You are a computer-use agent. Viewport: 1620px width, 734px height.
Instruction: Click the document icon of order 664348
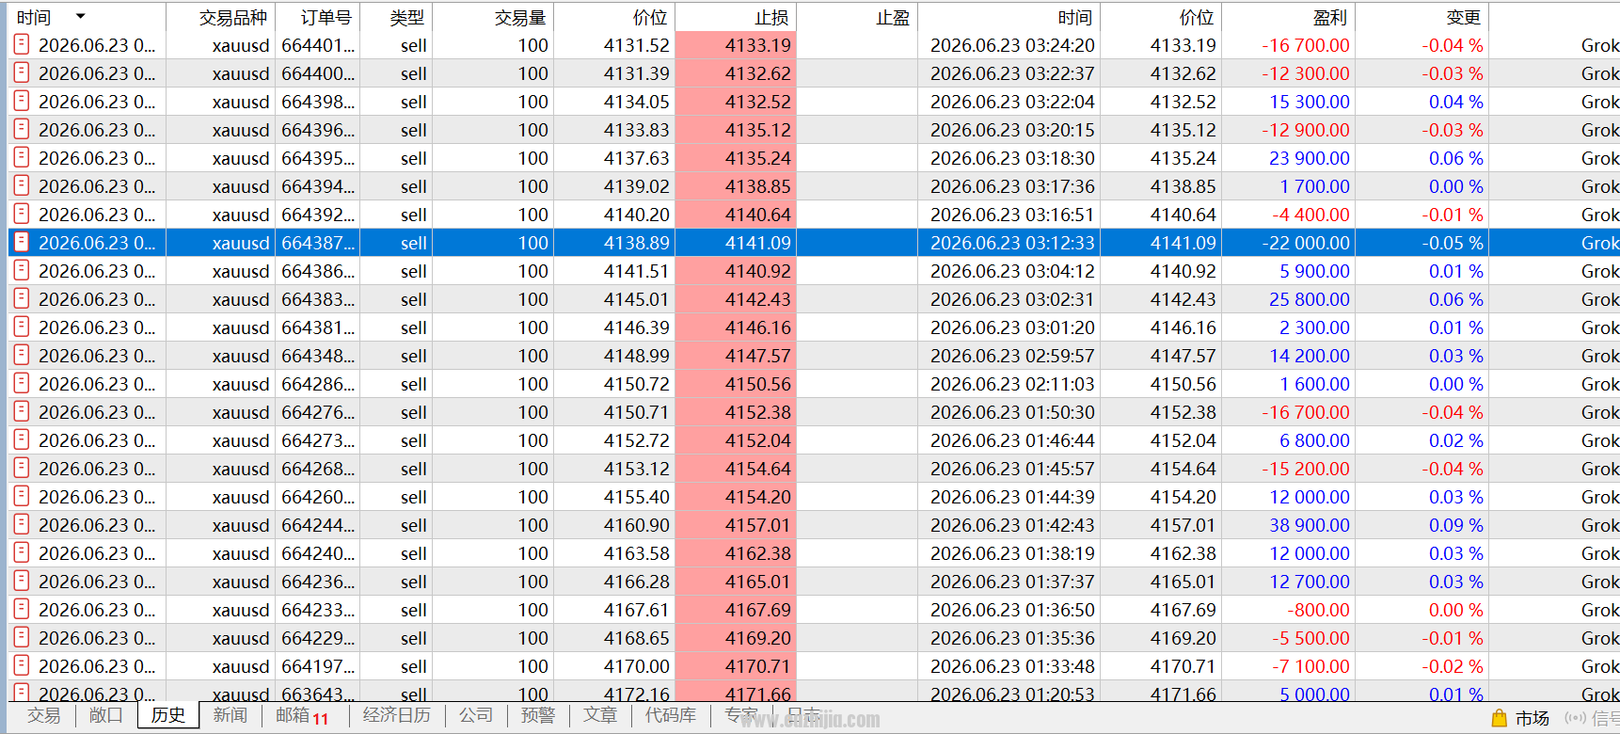tap(22, 355)
